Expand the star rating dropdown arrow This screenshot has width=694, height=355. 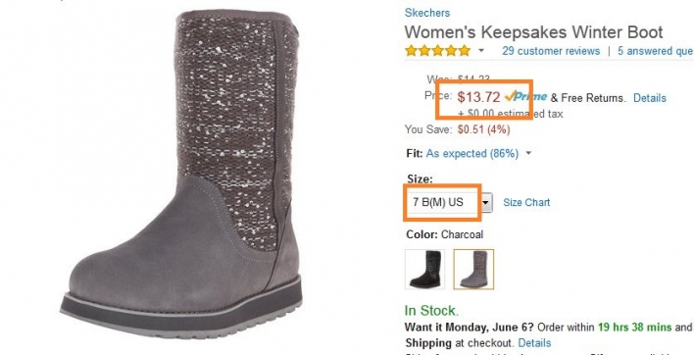click(x=481, y=51)
